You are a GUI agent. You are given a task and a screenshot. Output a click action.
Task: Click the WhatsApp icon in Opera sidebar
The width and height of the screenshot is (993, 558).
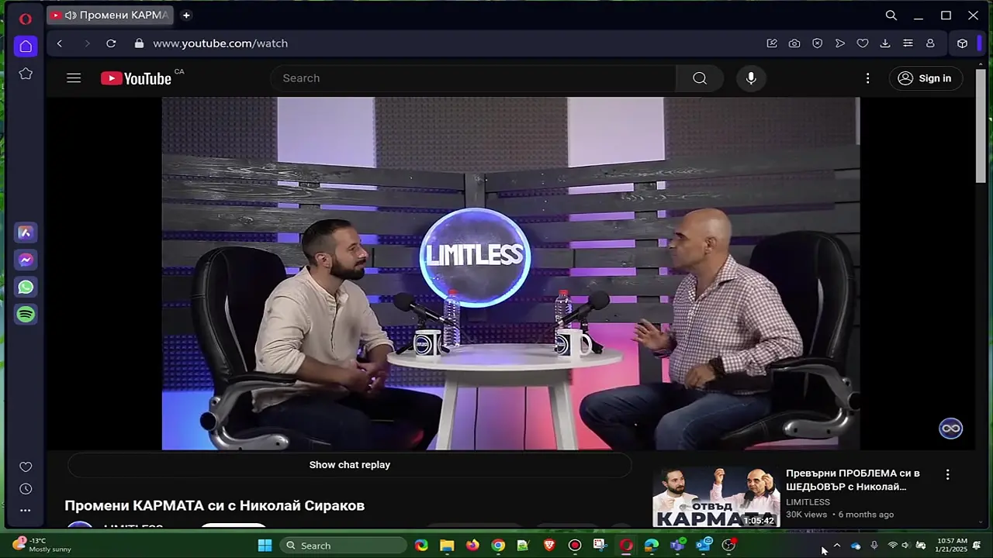pyautogui.click(x=26, y=288)
